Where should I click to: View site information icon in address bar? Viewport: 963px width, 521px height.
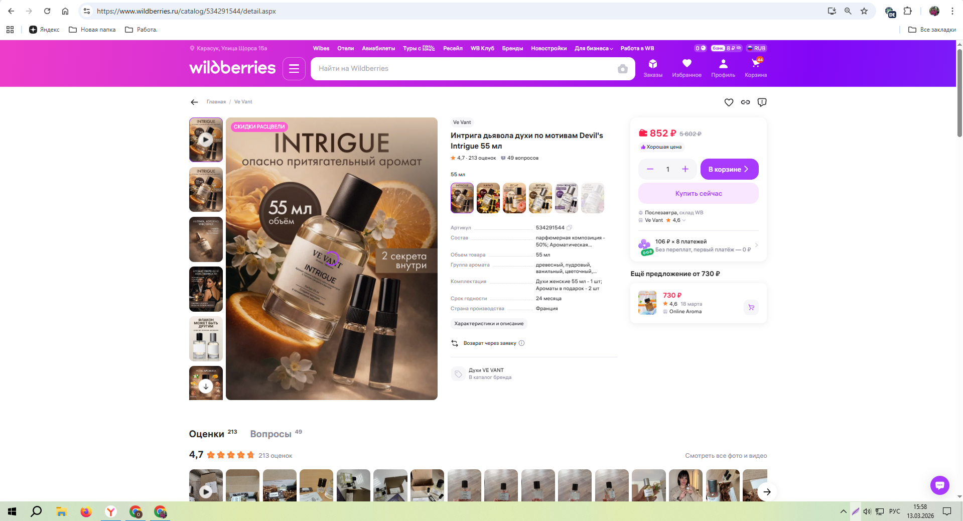(87, 11)
